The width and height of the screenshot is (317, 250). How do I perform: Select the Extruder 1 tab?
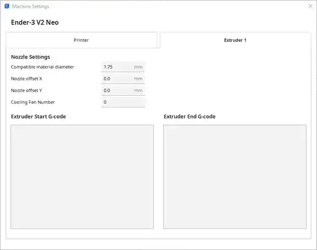pyautogui.click(x=235, y=40)
